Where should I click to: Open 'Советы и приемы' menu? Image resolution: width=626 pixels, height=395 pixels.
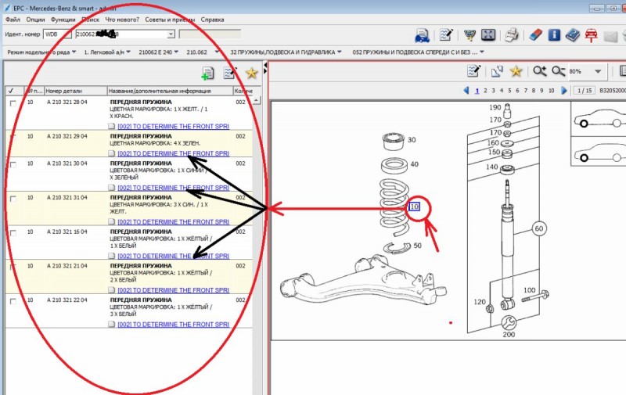170,20
